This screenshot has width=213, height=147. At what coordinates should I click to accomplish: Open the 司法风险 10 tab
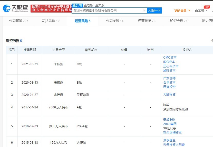(51, 21)
